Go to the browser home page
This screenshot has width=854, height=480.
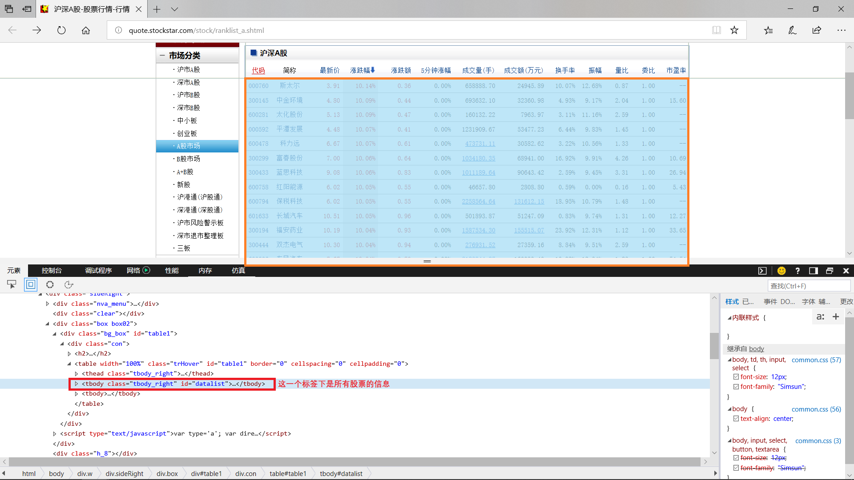pyautogui.click(x=86, y=30)
